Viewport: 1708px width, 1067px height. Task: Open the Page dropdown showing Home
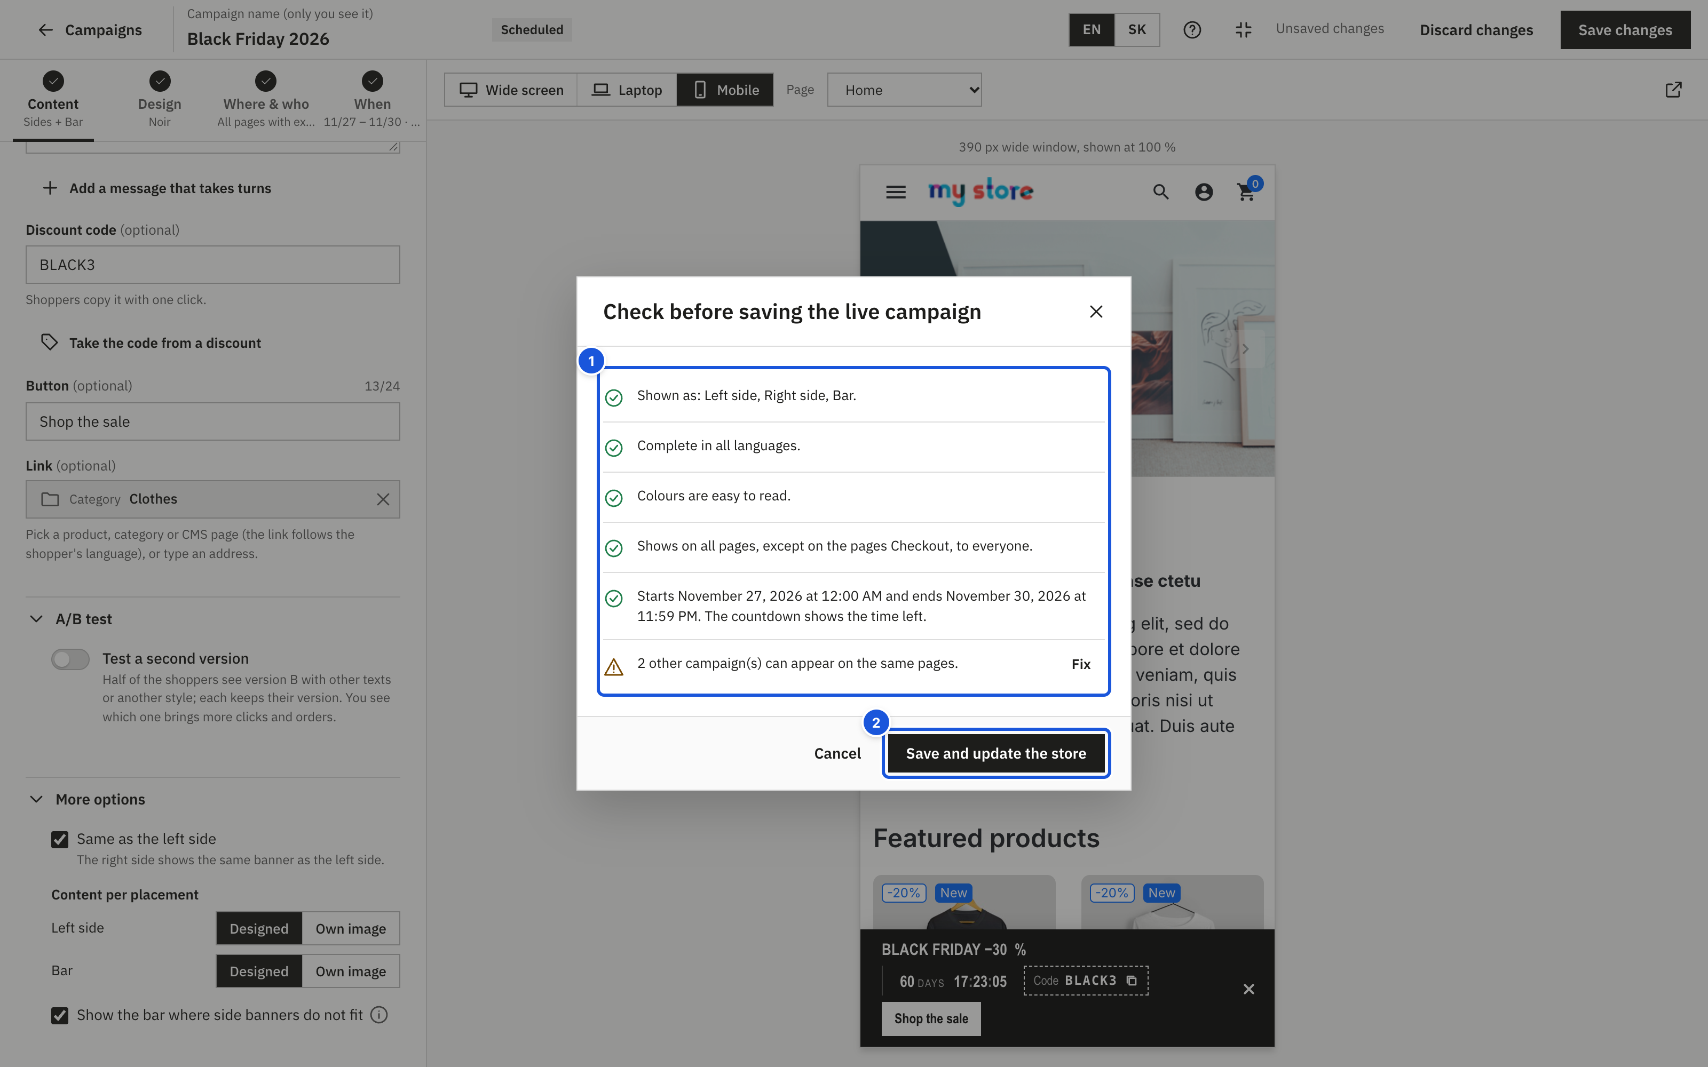[904, 90]
